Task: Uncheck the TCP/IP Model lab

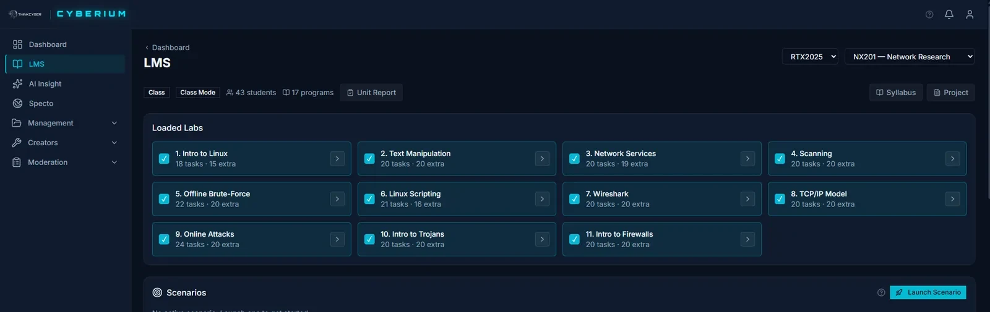Action: coord(780,199)
